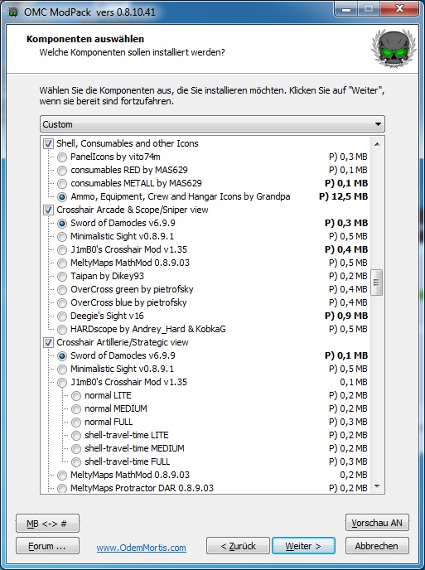Select Sword of Damocles under Arcade crosshair
The height and width of the screenshot is (570, 425).
62,224
